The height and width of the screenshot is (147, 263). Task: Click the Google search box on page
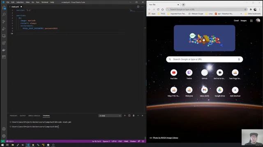(205, 59)
